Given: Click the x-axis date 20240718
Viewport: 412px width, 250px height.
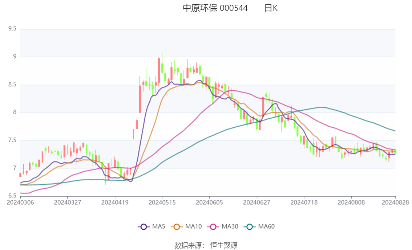Looking at the screenshot, I should 304,202.
